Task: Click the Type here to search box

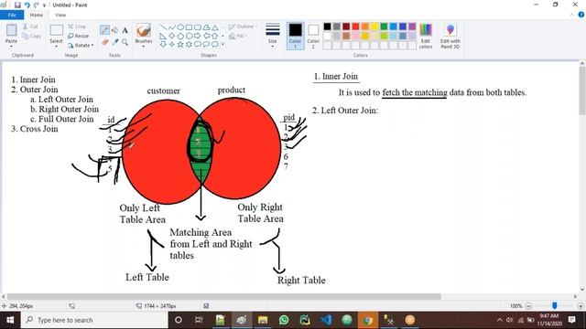Action: click(x=94, y=320)
